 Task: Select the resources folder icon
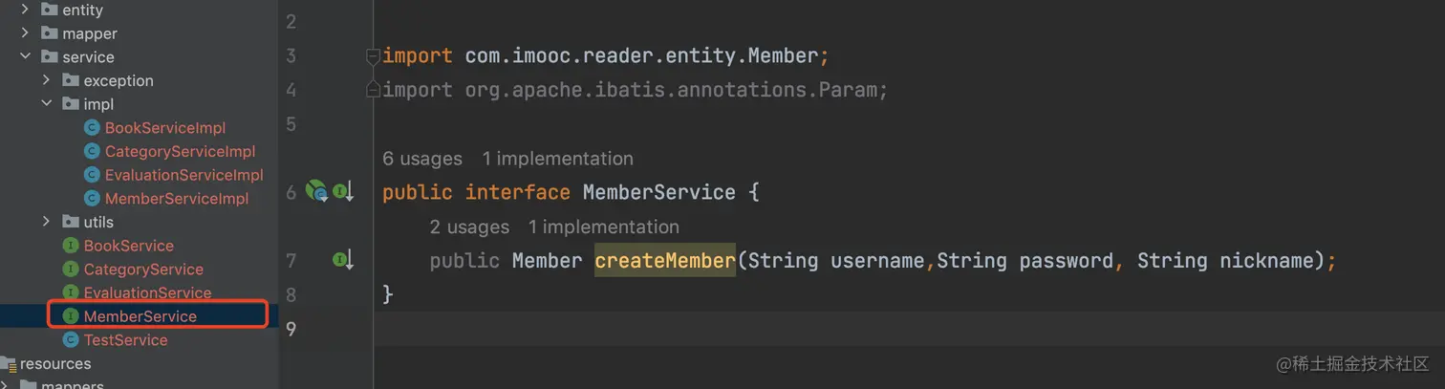click(x=8, y=363)
